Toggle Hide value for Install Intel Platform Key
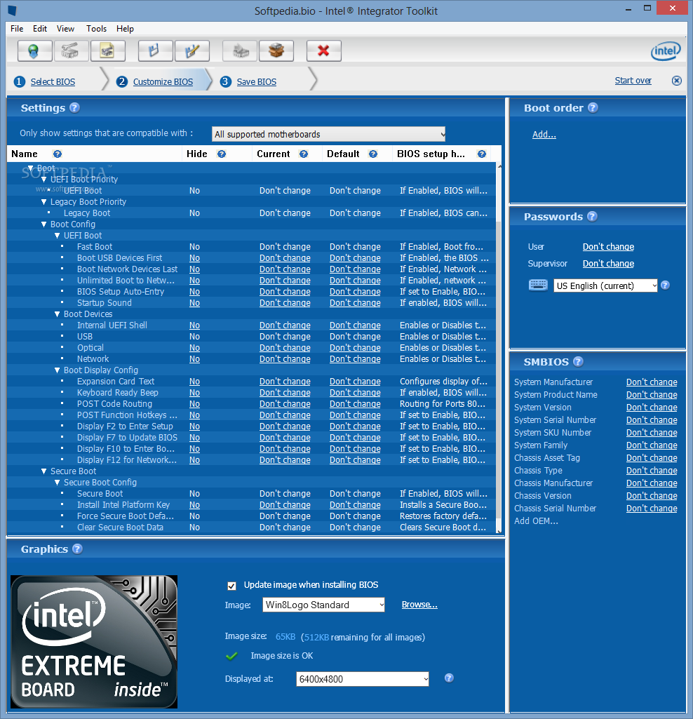Screen dimensions: 693x719 click(194, 505)
